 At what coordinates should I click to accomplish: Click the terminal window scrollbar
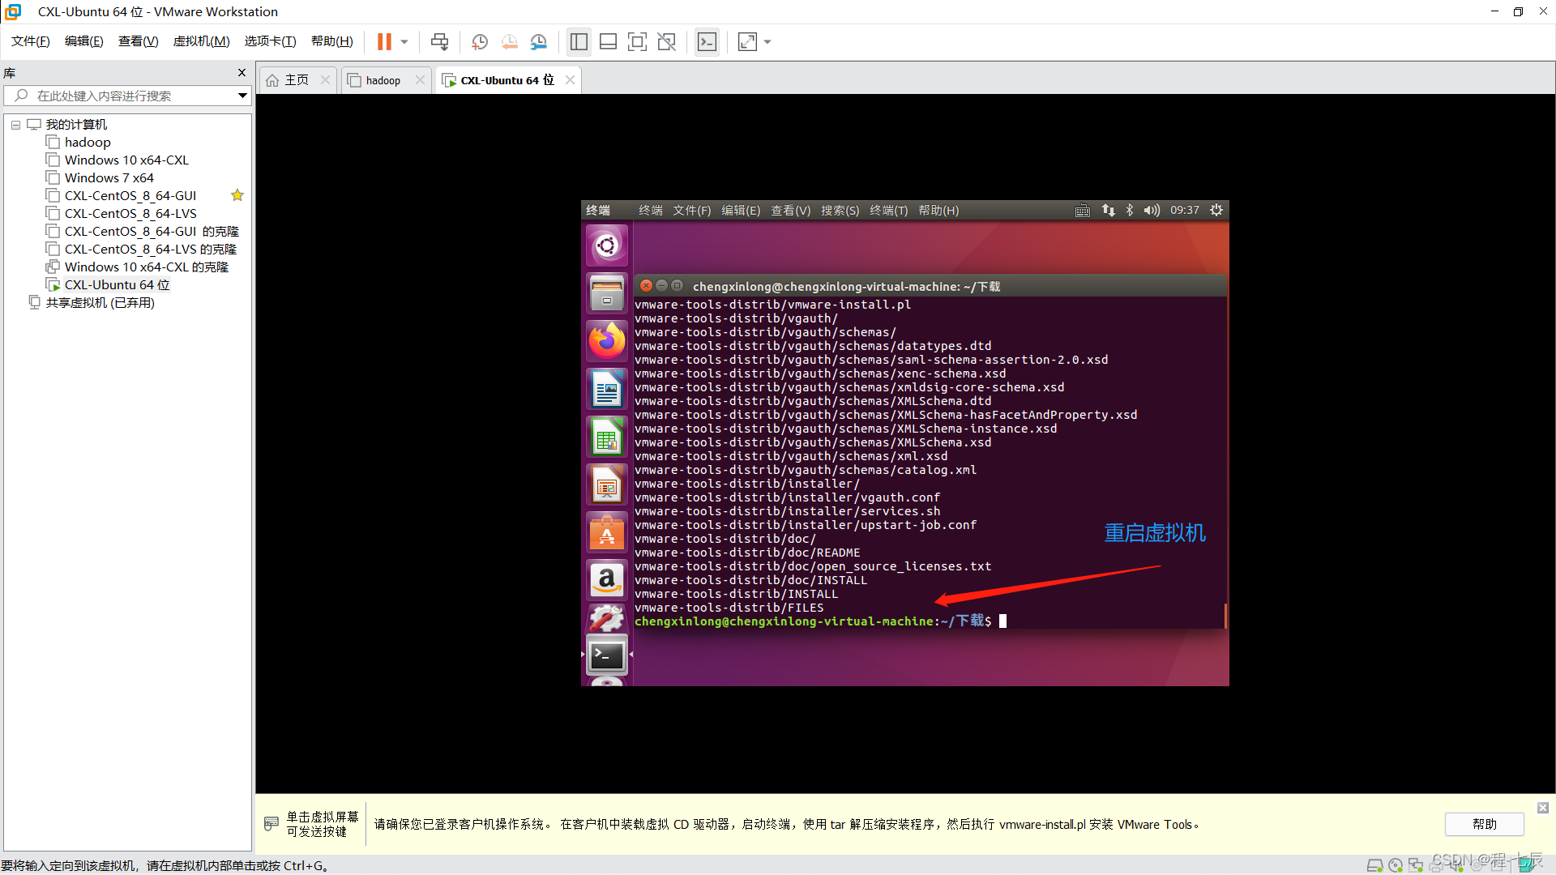pyautogui.click(x=1225, y=616)
